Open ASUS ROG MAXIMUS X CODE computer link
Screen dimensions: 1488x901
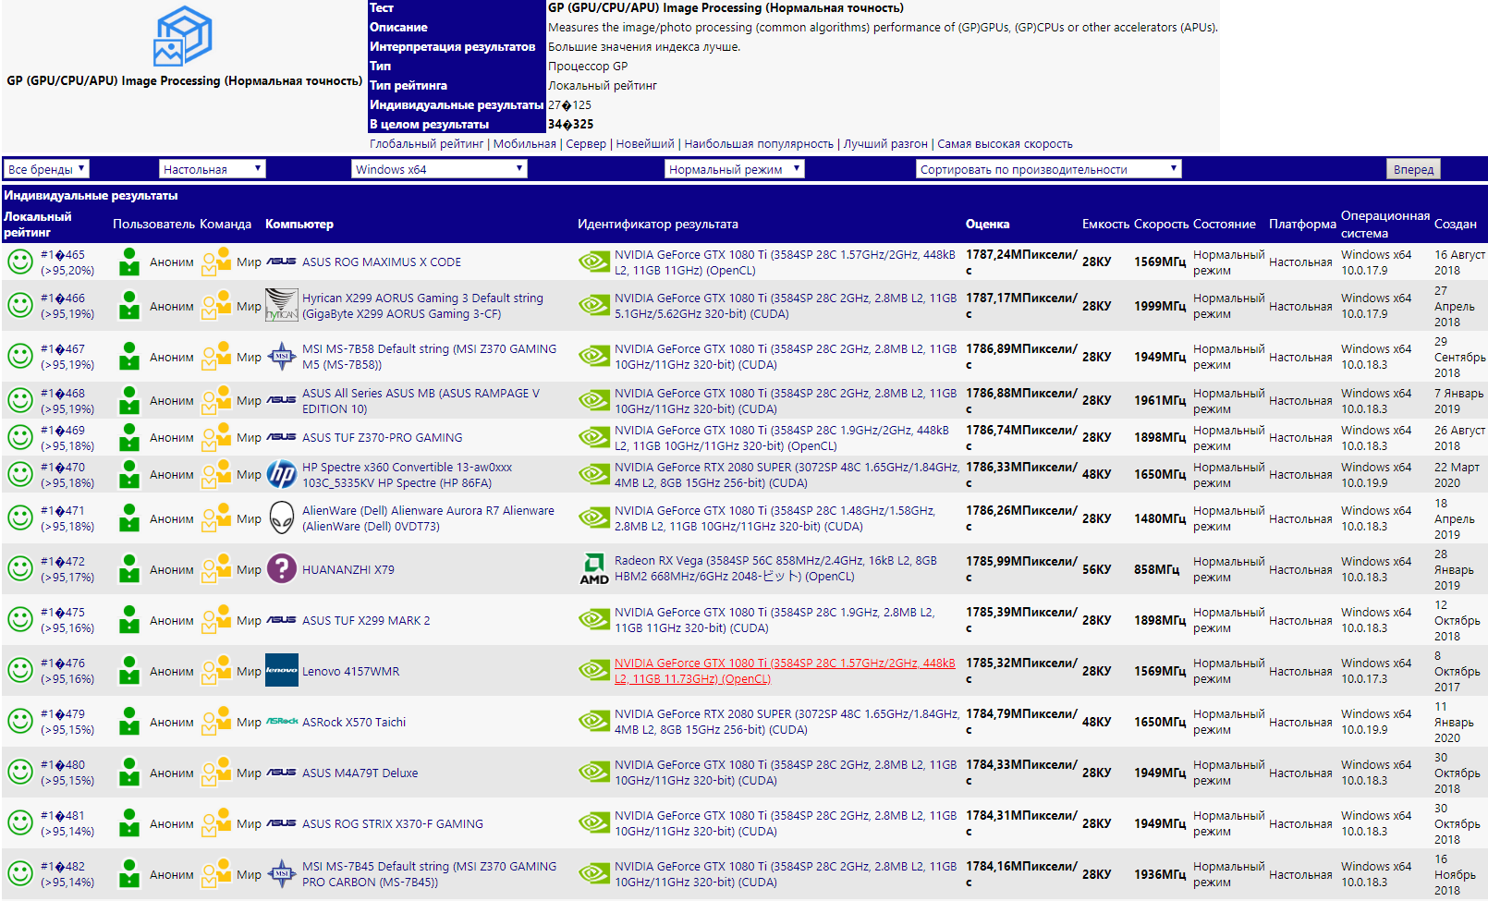pyautogui.click(x=382, y=262)
